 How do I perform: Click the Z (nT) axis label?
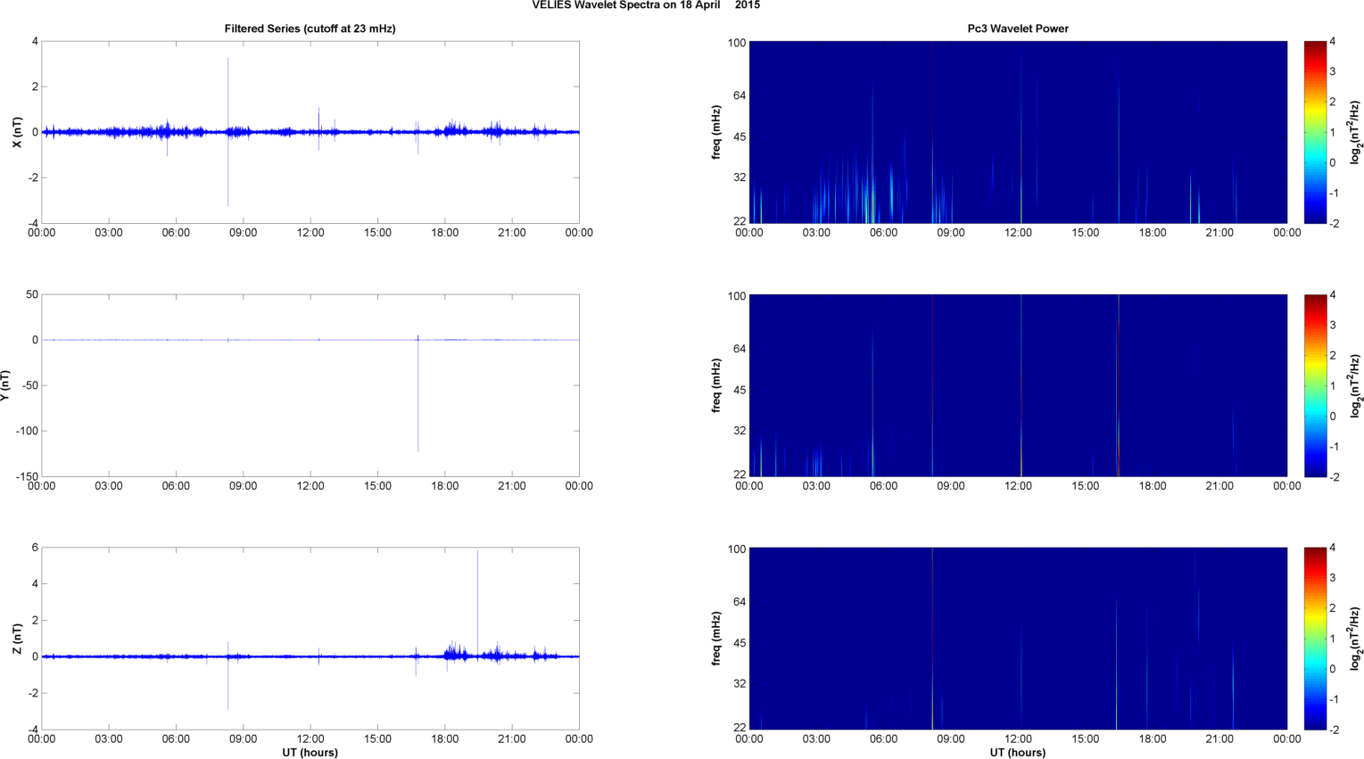coord(18,639)
